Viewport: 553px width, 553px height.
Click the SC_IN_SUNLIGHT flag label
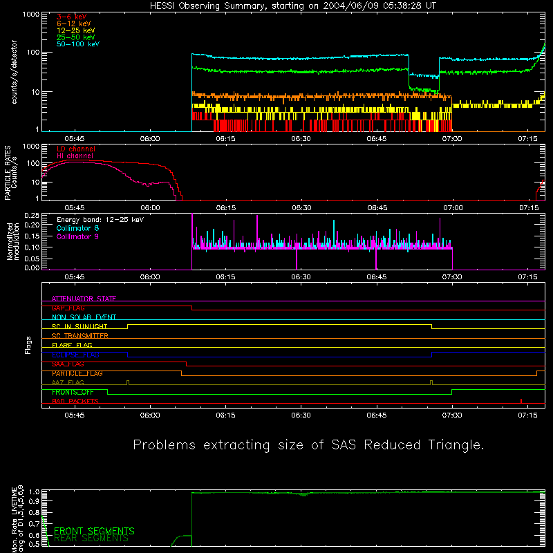pyautogui.click(x=79, y=326)
